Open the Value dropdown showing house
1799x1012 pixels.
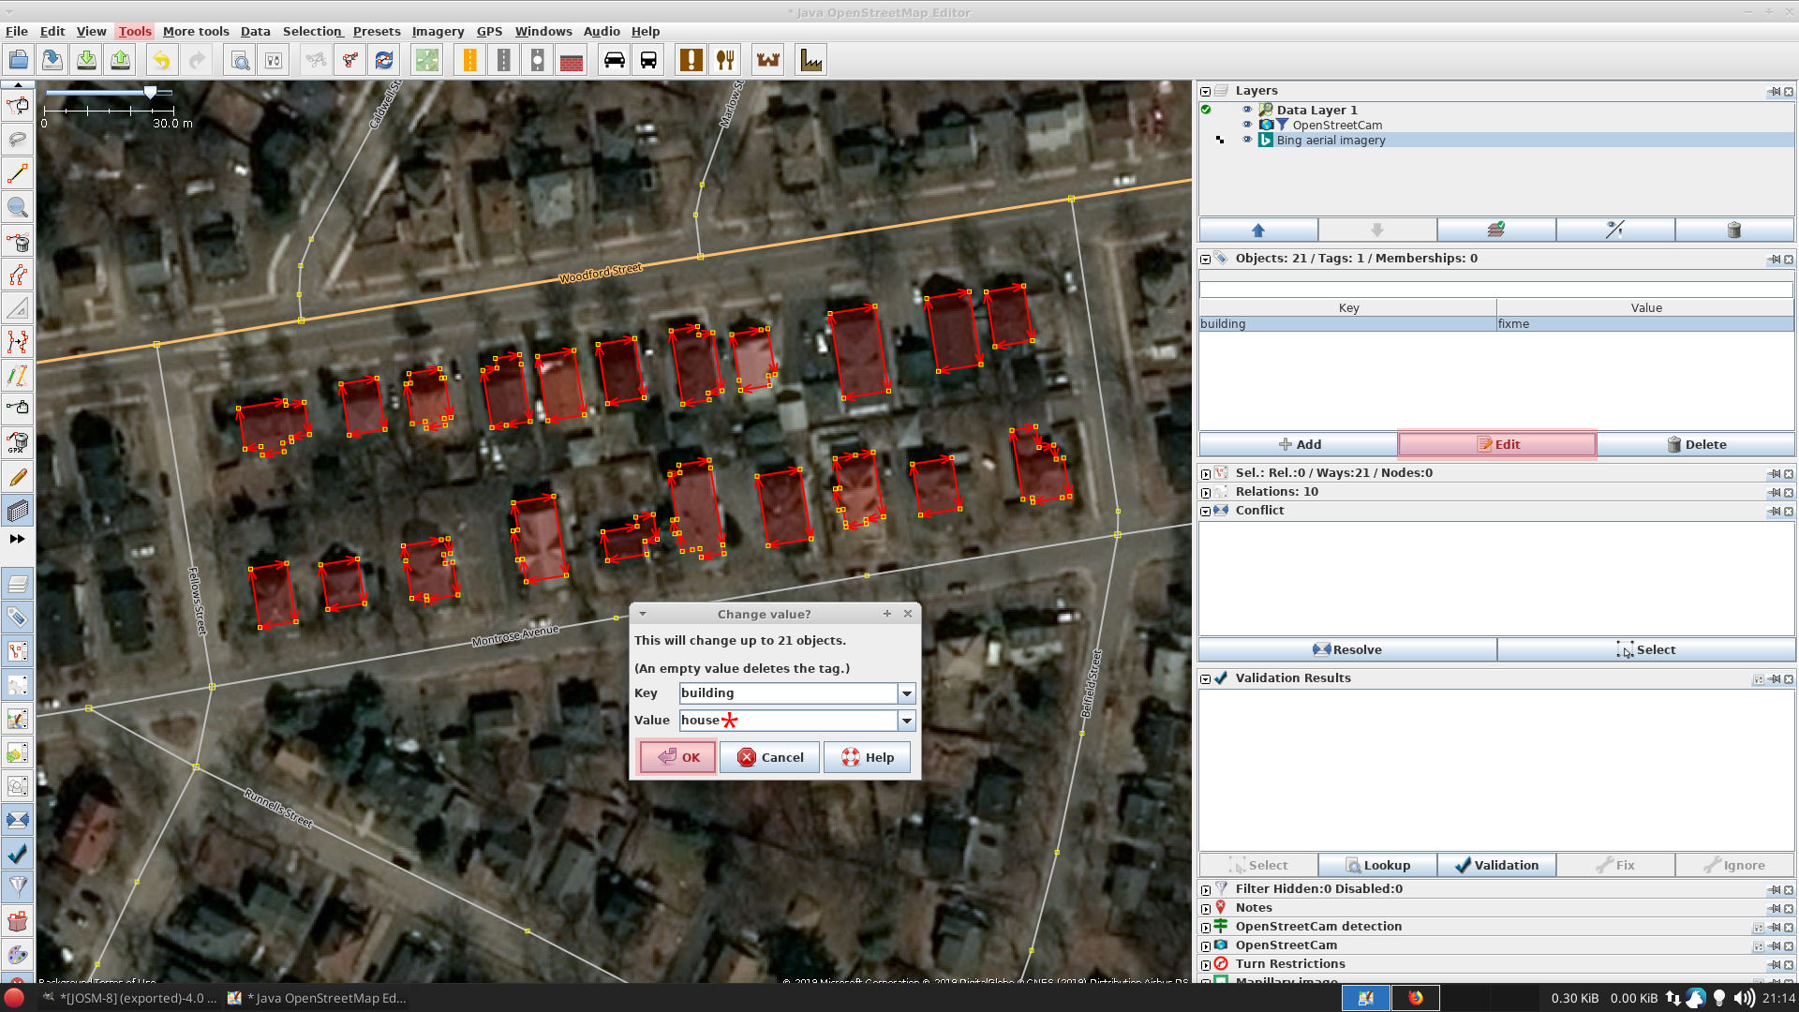pos(906,721)
